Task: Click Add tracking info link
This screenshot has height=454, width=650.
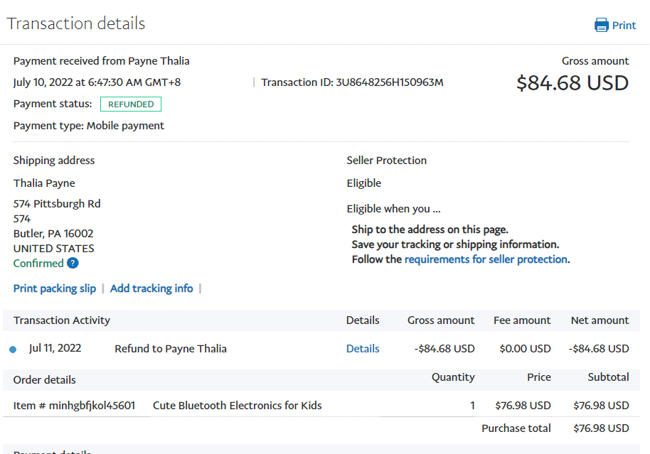Action: (151, 288)
